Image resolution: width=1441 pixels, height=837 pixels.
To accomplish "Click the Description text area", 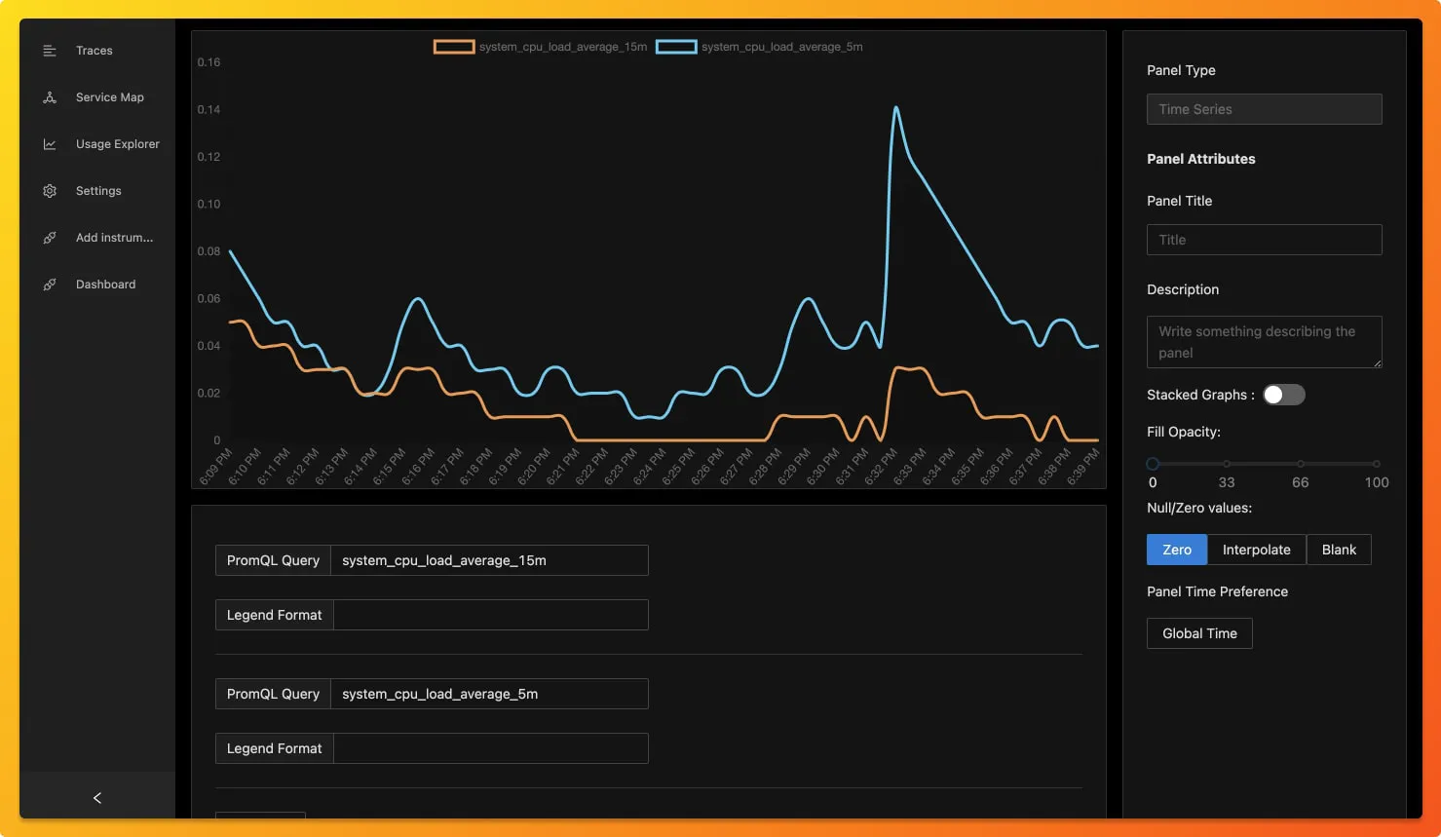I will point(1264,342).
